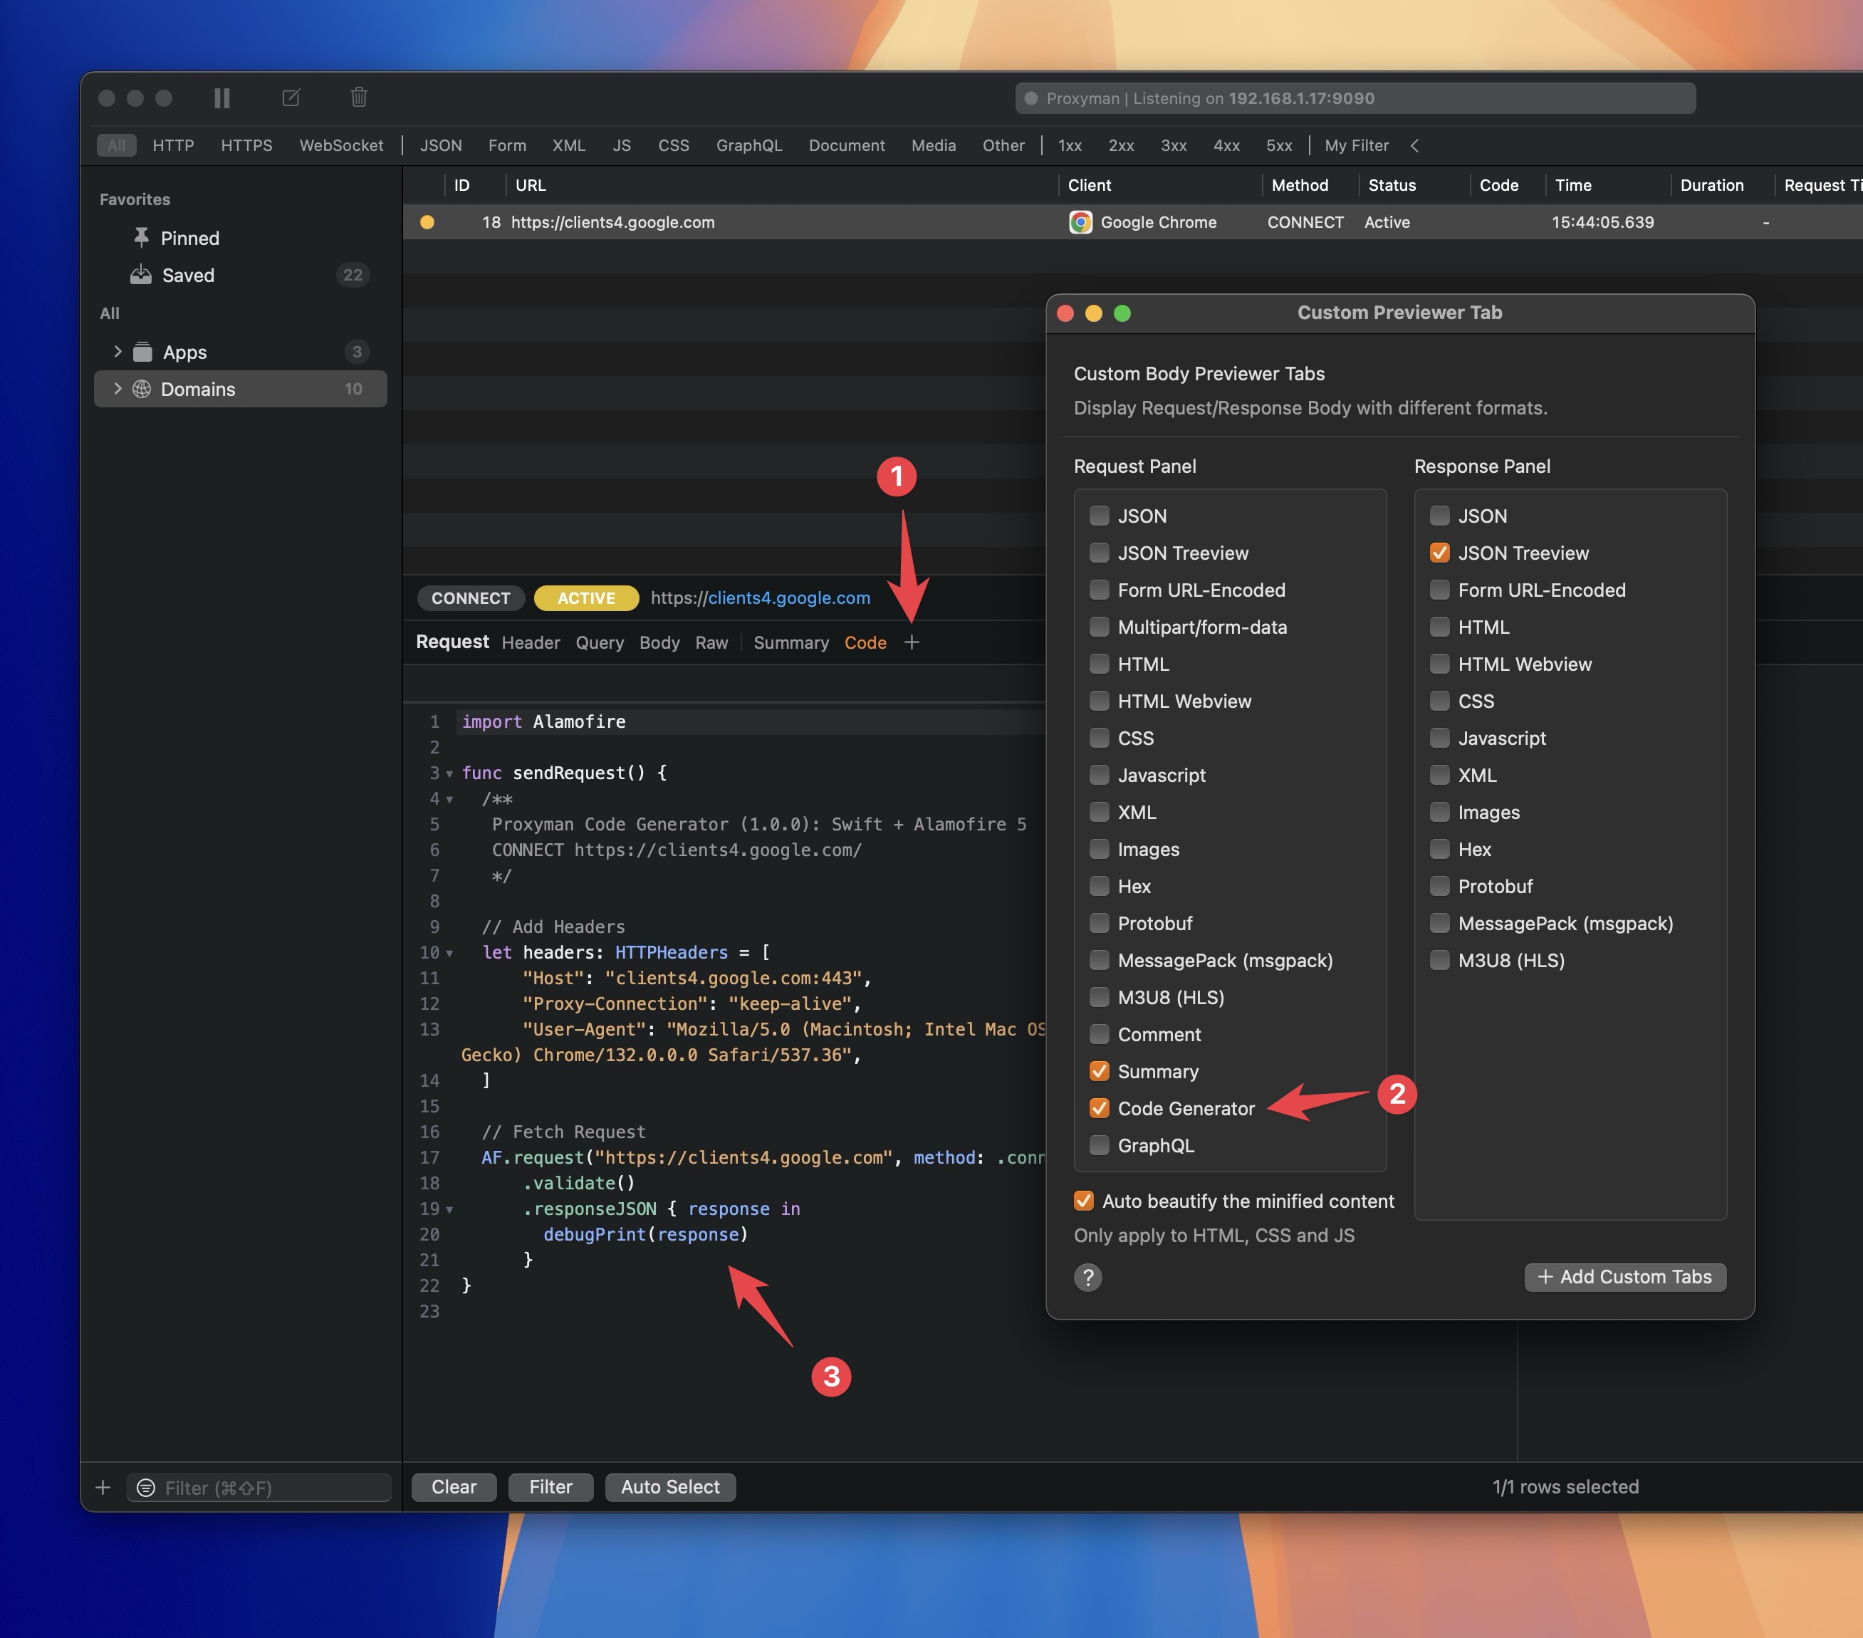
Task: Select the clients4.google.com request row
Action: [x=1132, y=222]
